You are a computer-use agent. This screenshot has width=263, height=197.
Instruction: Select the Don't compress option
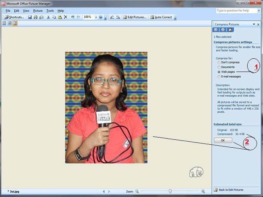tap(219, 63)
